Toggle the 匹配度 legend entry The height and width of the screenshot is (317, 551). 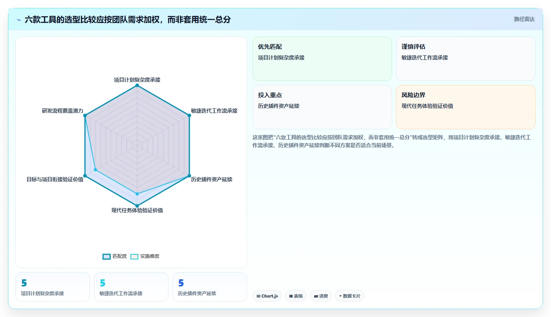point(115,256)
